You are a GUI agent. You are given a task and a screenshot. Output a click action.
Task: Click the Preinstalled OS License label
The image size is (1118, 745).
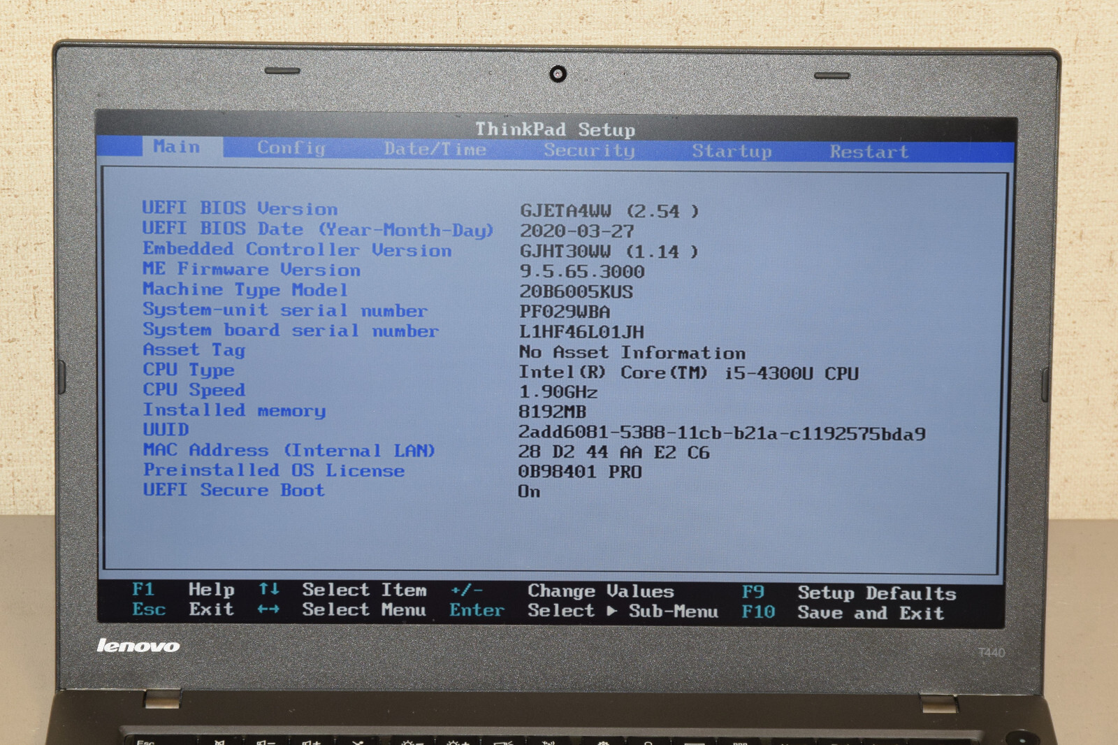(273, 470)
